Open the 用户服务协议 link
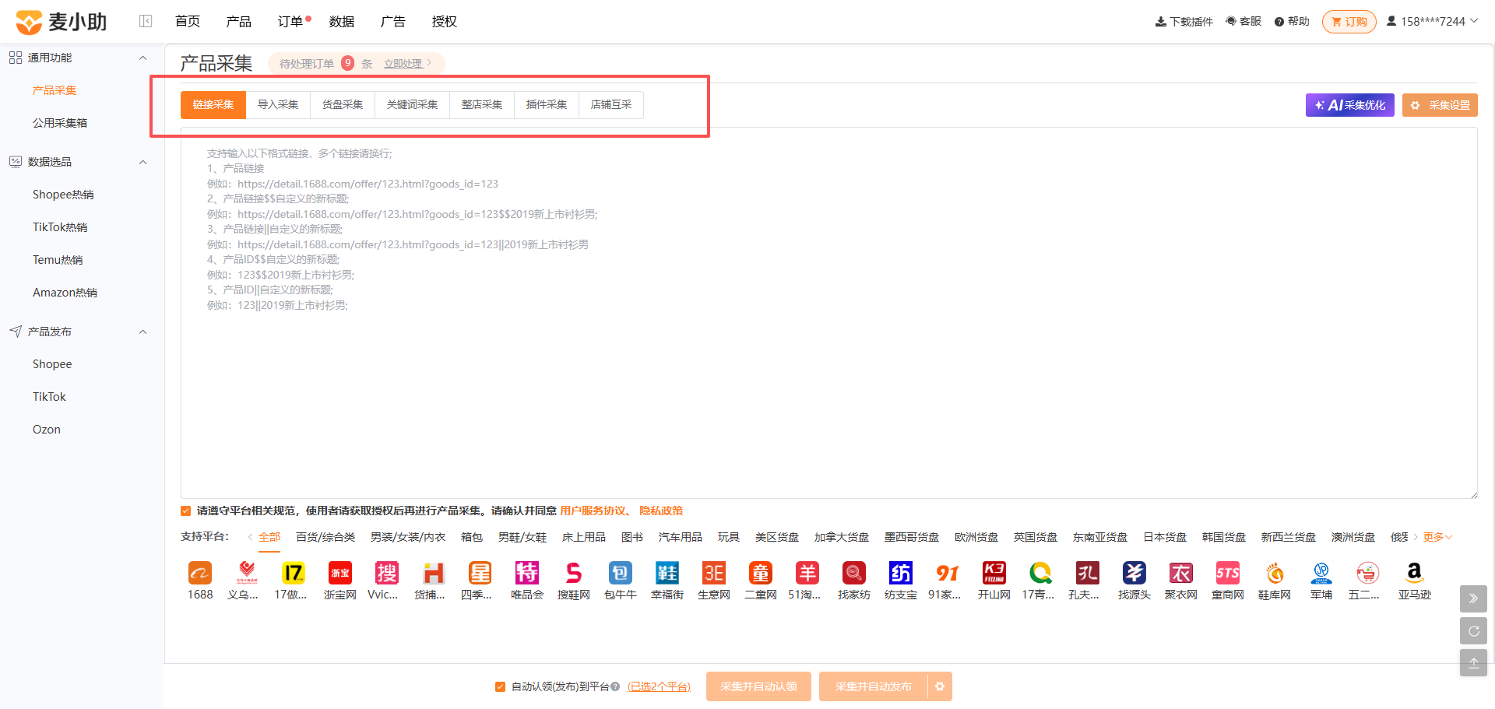1495x709 pixels. coord(593,511)
